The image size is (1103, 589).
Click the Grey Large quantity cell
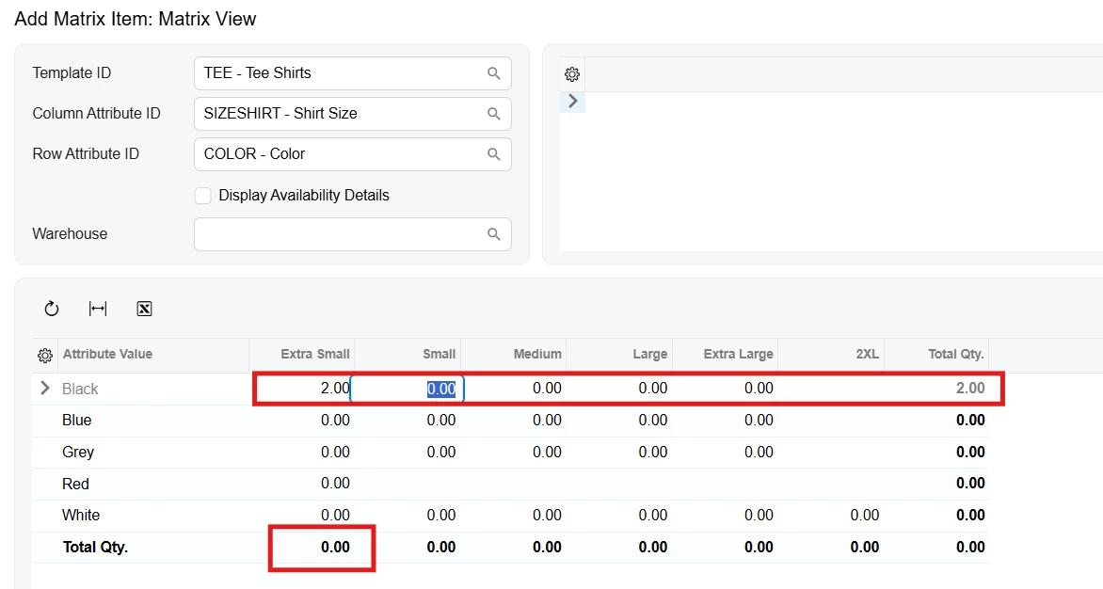619,452
